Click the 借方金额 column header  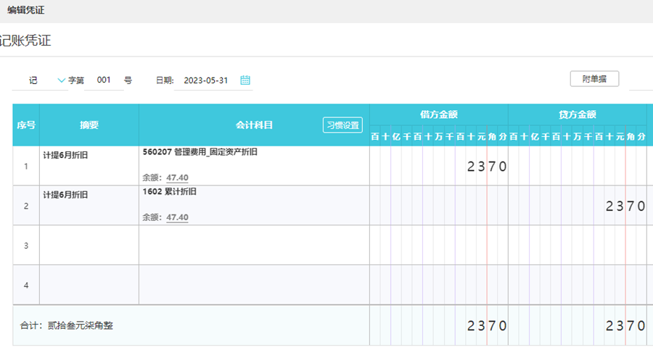(438, 114)
